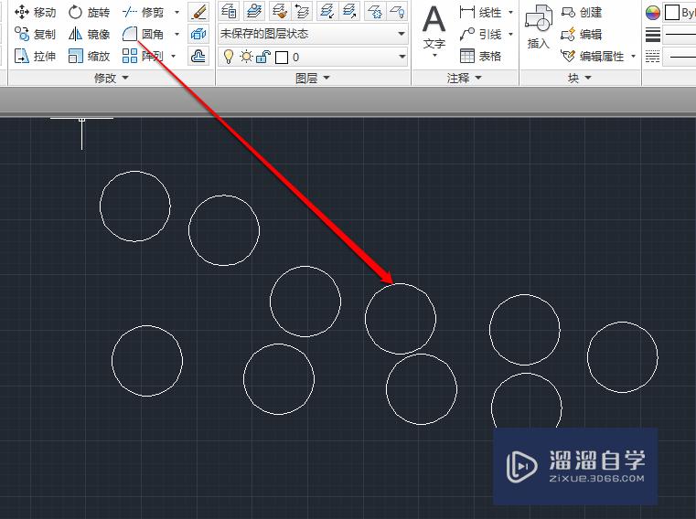Image resolution: width=696 pixels, height=519 pixels.
Task: Select the Stretch (拉伸) tool
Action: pos(35,56)
